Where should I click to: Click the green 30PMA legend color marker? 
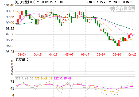[131, 2]
